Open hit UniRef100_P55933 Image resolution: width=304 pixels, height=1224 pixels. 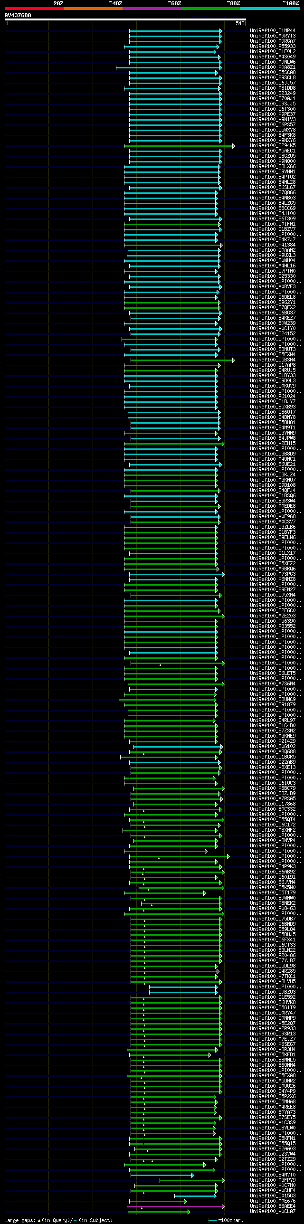[x=273, y=47]
